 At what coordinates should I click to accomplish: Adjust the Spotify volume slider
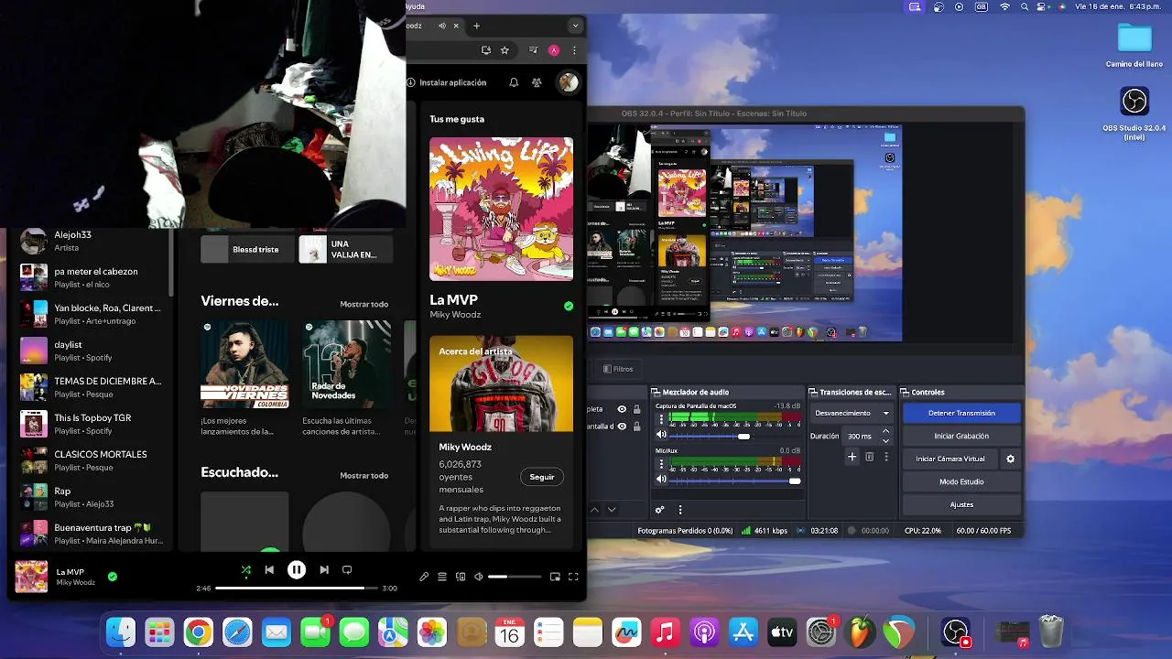click(x=515, y=577)
